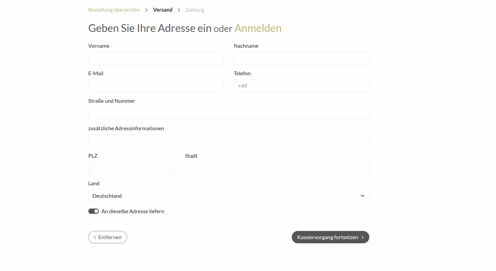This screenshot has height=271, width=496.
Task: Switch to the Zahlung step
Action: (x=195, y=10)
